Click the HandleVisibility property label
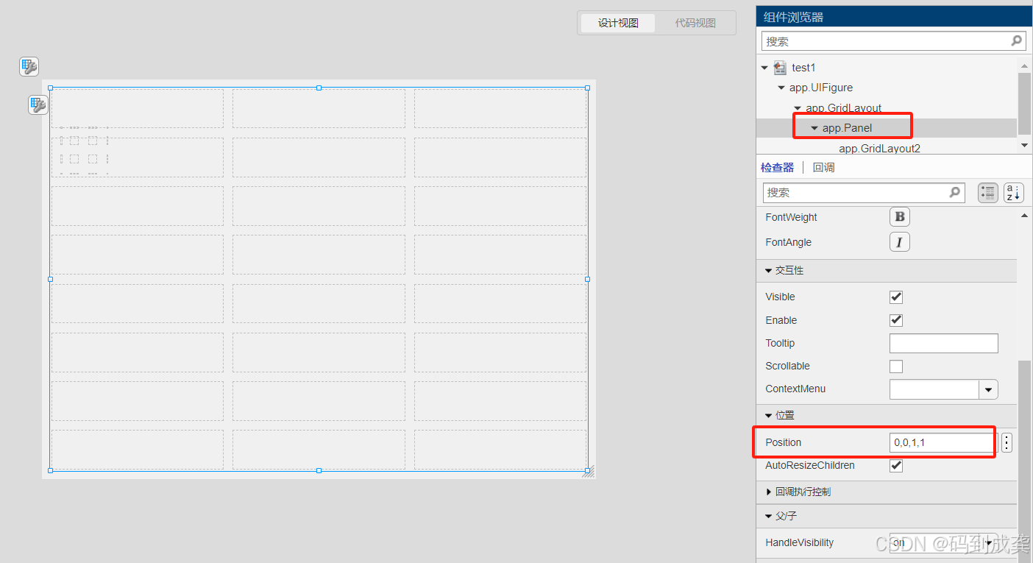The image size is (1033, 563). pyautogui.click(x=800, y=543)
